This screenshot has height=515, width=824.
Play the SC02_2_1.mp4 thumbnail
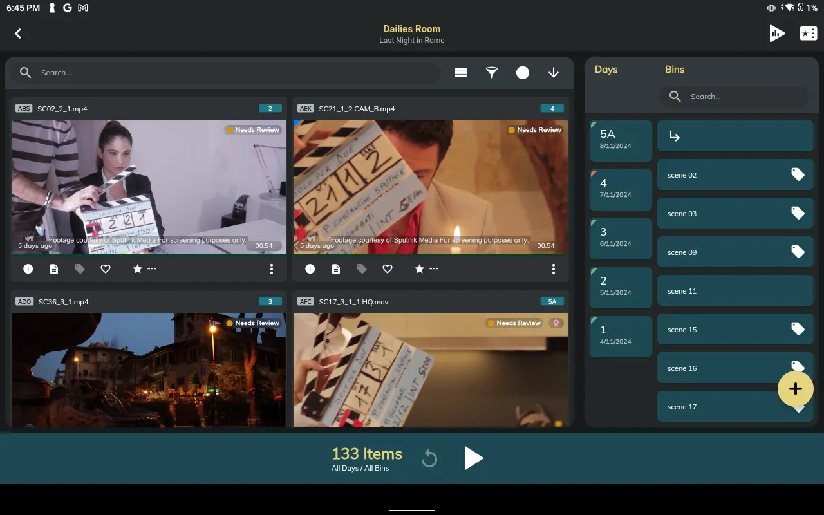coord(149,187)
